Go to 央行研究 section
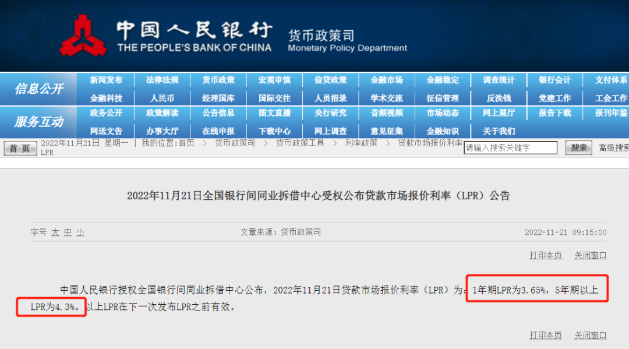Viewport: 629px width, 349px height. (x=331, y=113)
